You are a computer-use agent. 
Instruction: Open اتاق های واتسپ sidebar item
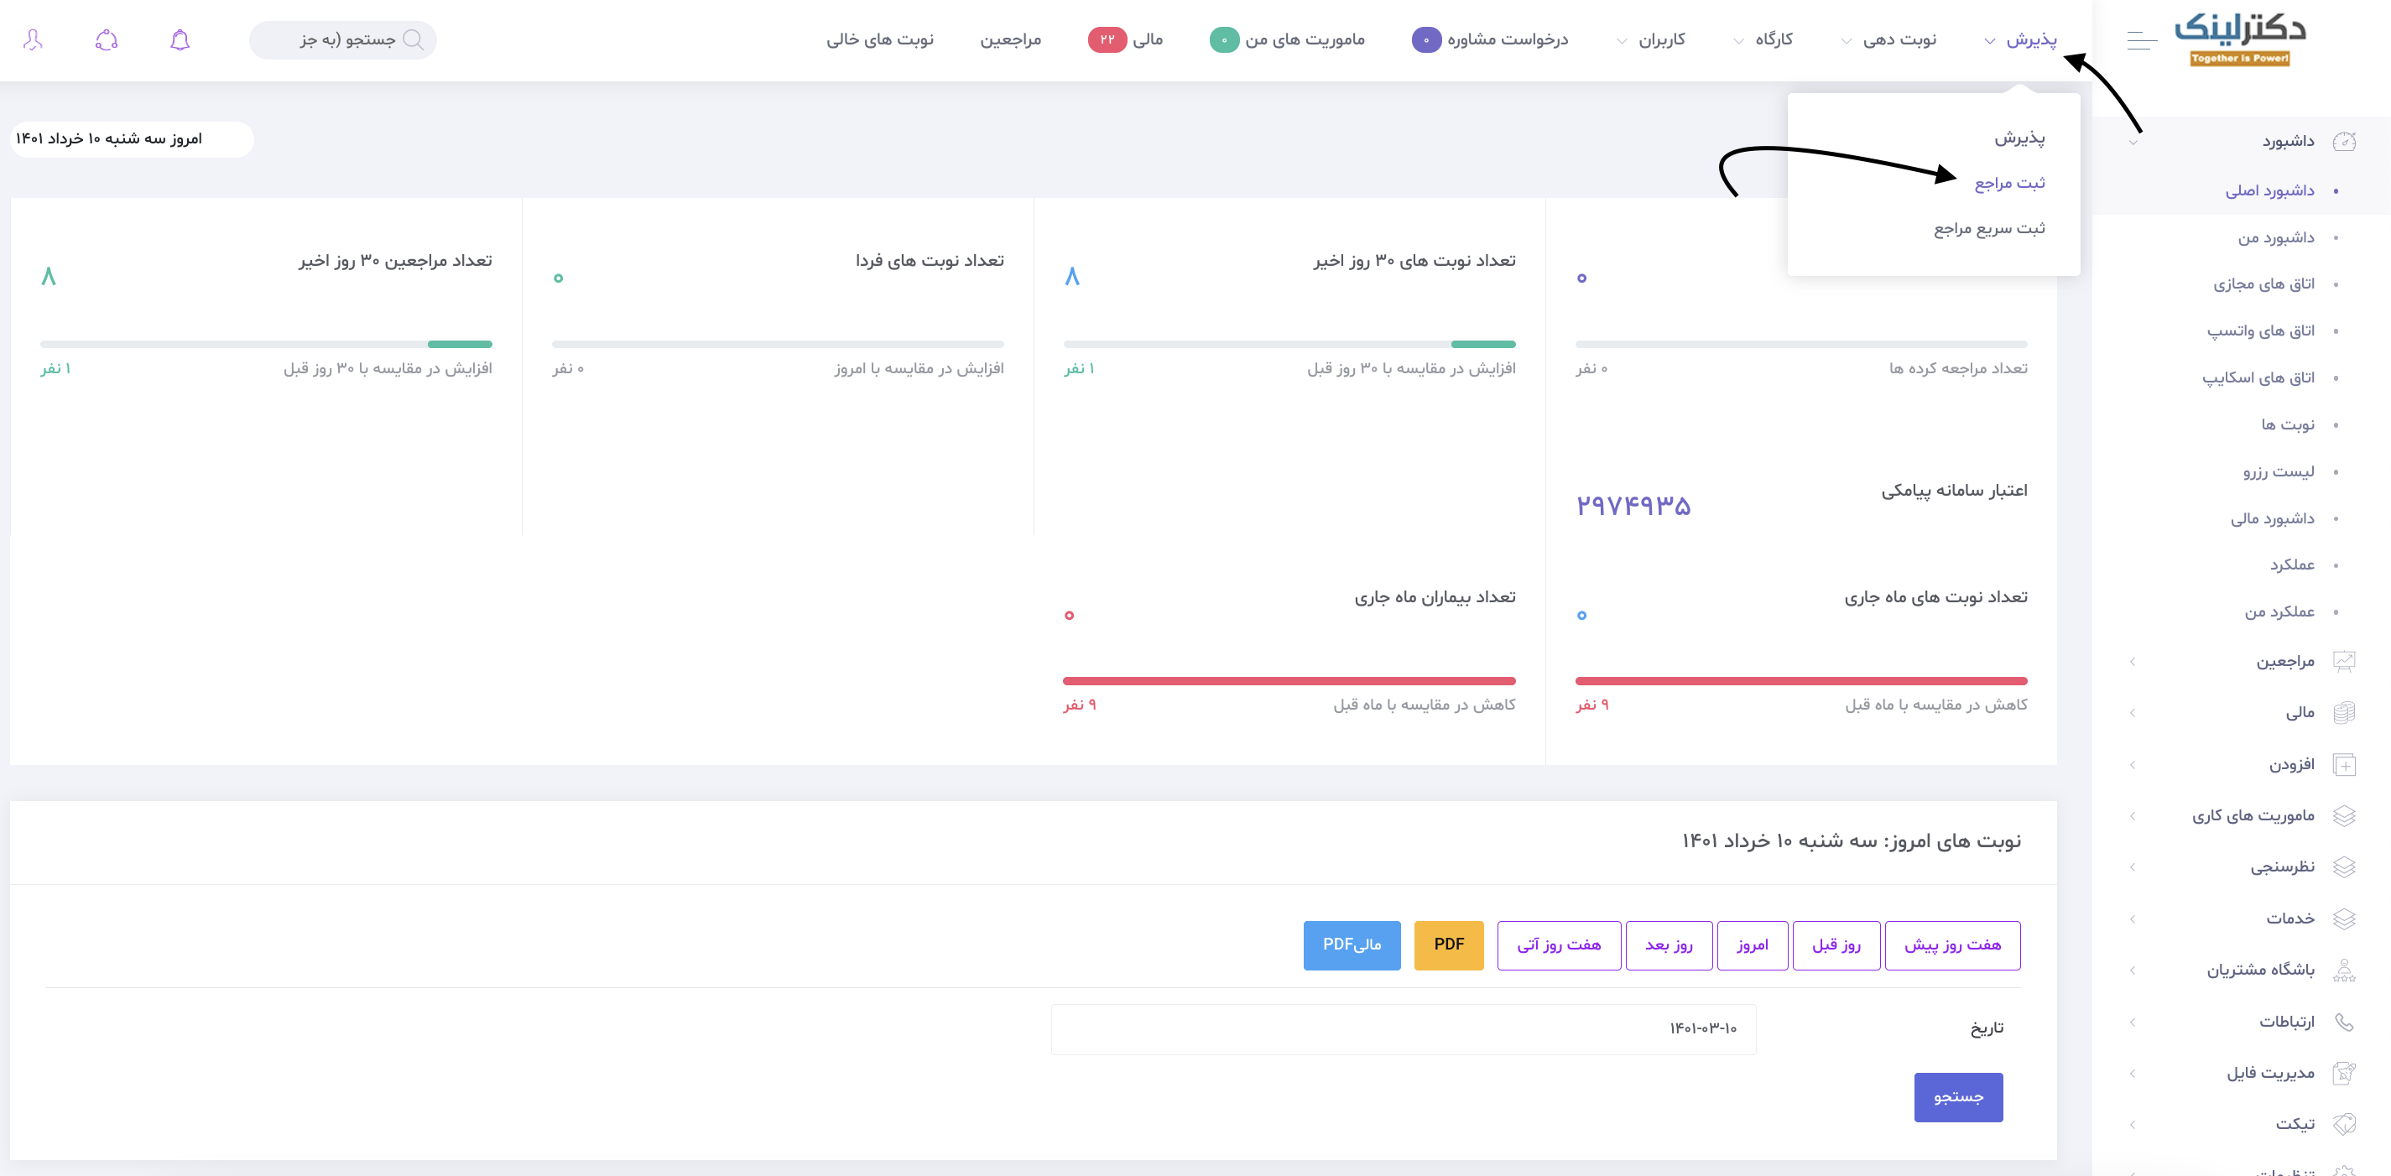pos(2260,331)
